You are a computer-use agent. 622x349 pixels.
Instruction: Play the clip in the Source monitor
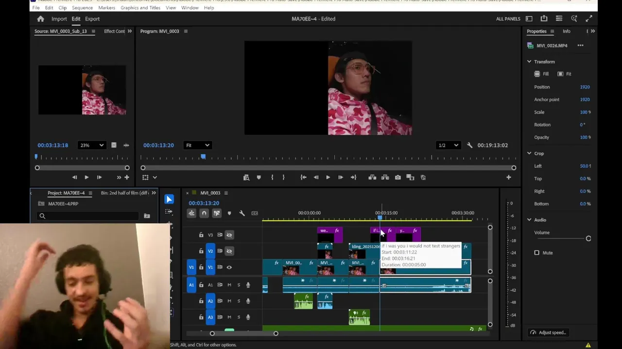point(86,177)
